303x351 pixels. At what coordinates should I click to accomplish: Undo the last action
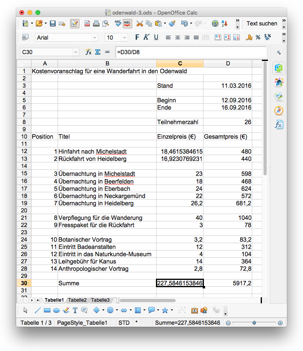click(x=184, y=23)
